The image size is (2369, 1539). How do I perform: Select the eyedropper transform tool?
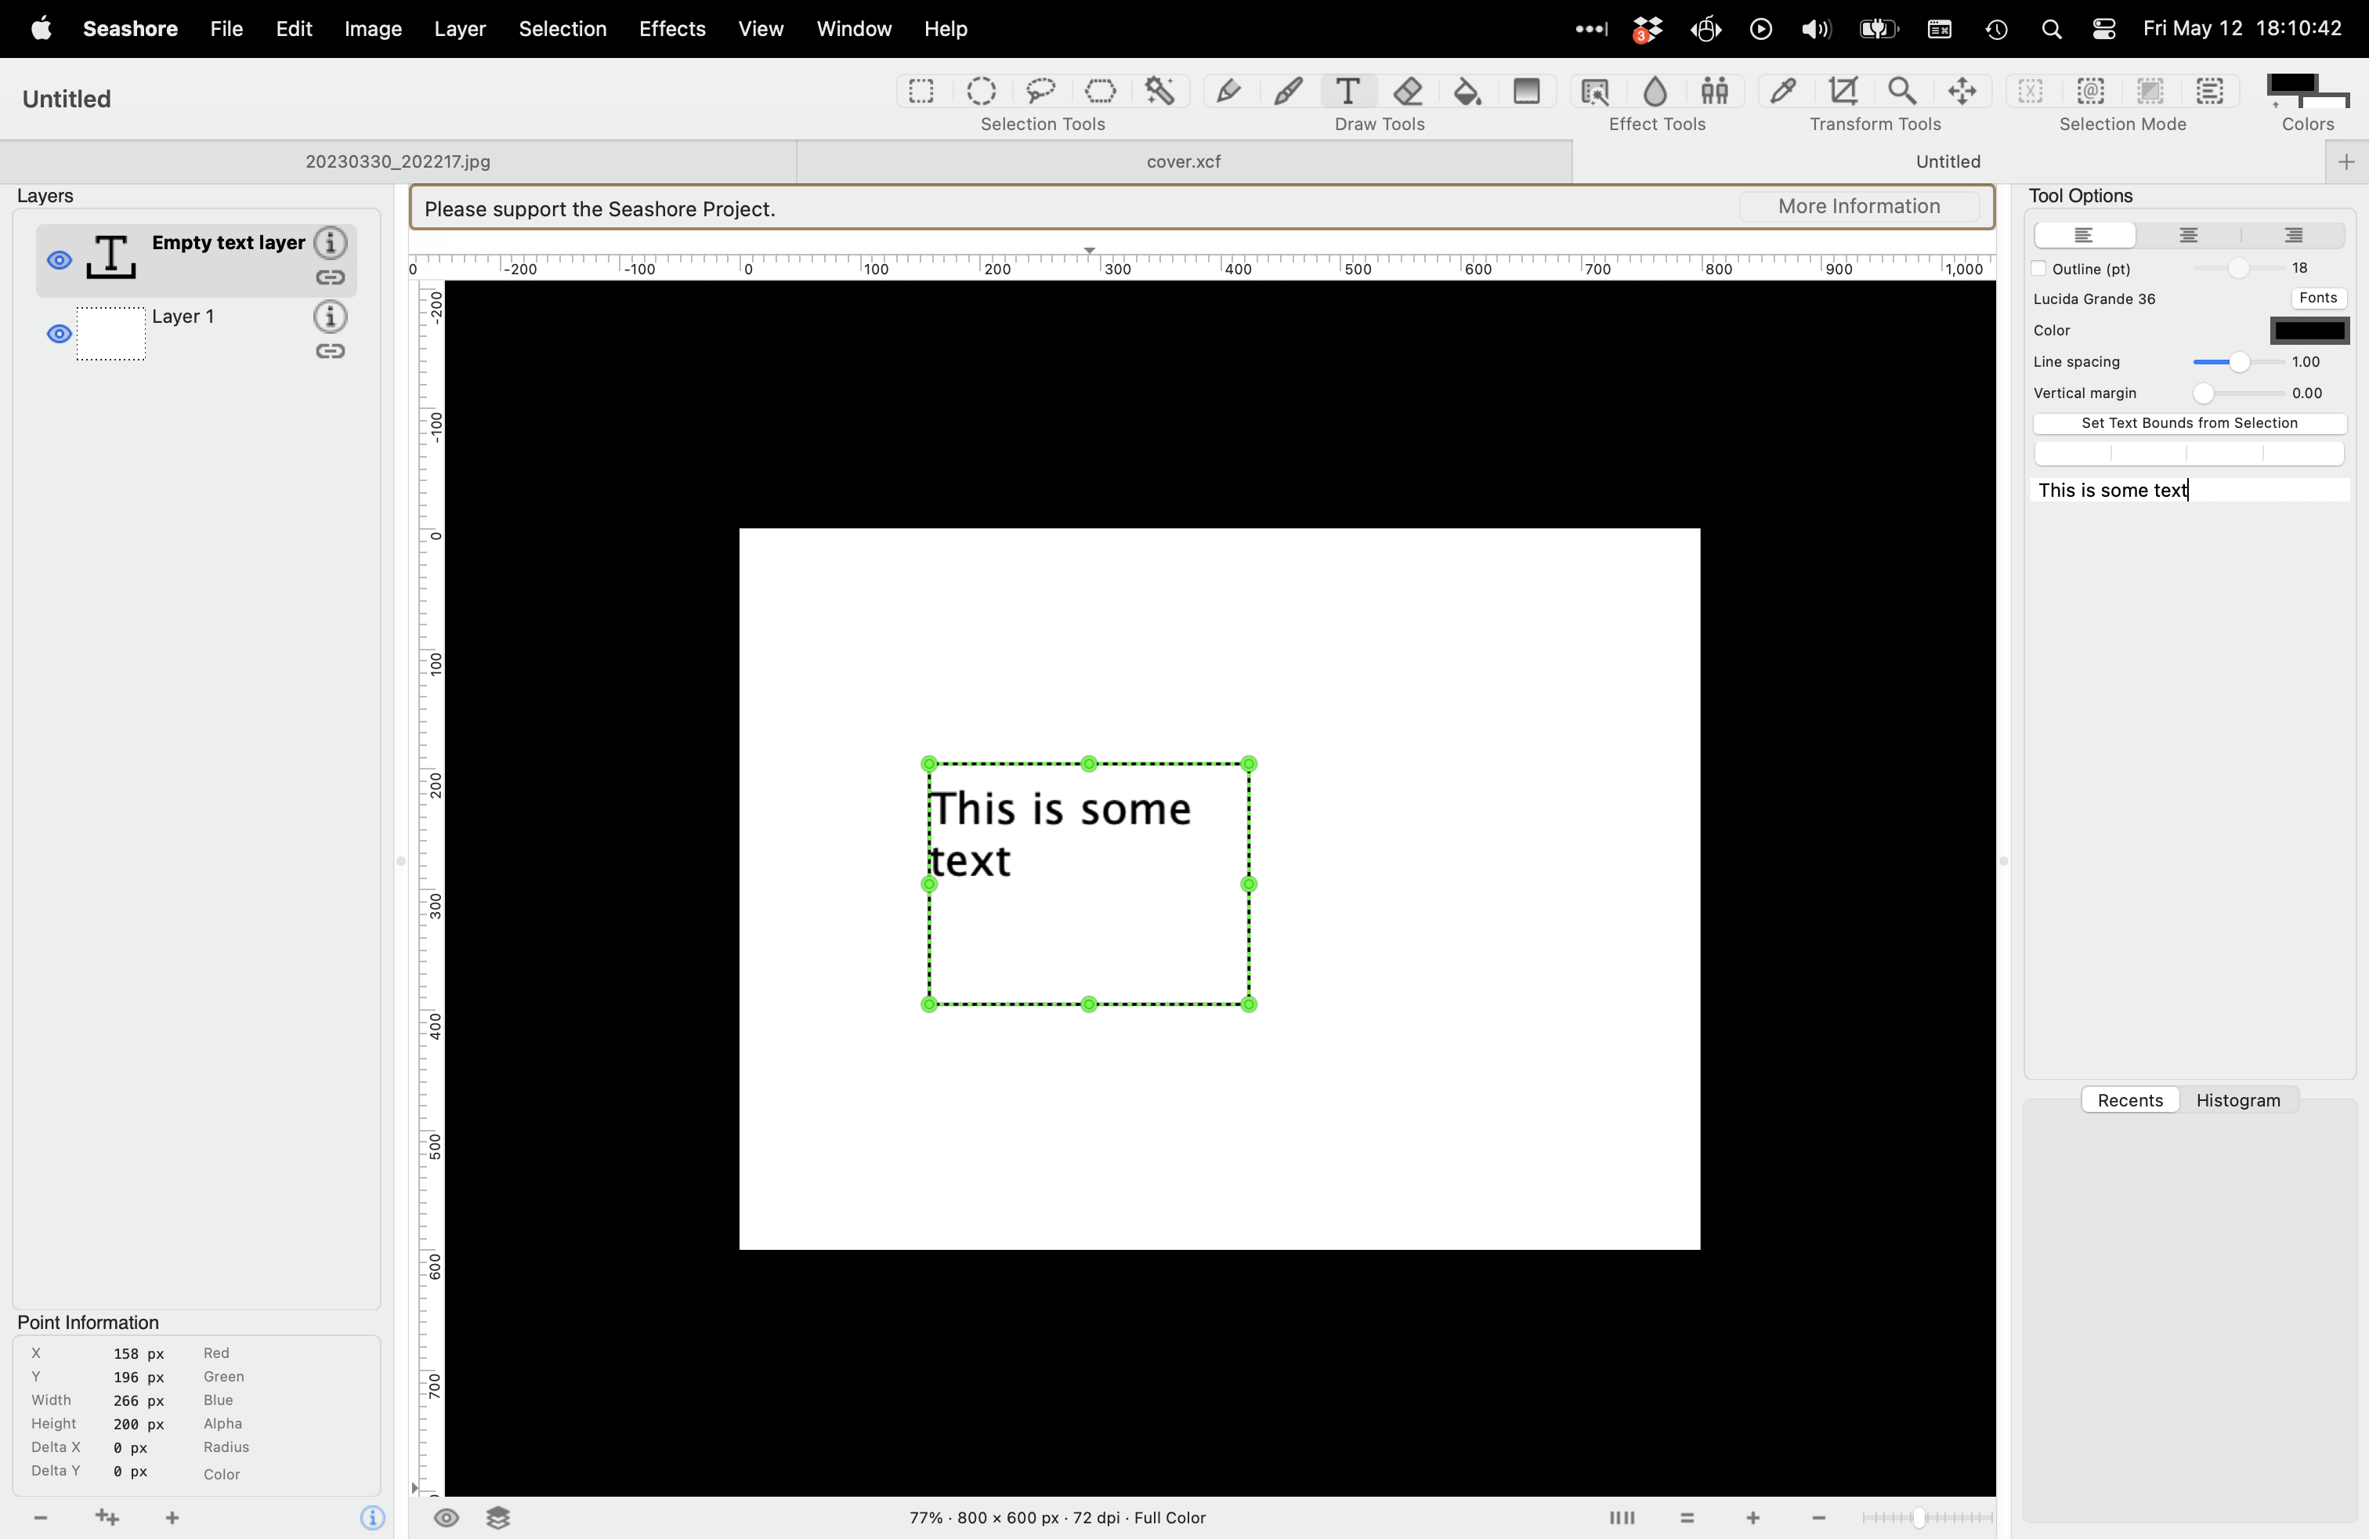coord(1783,91)
